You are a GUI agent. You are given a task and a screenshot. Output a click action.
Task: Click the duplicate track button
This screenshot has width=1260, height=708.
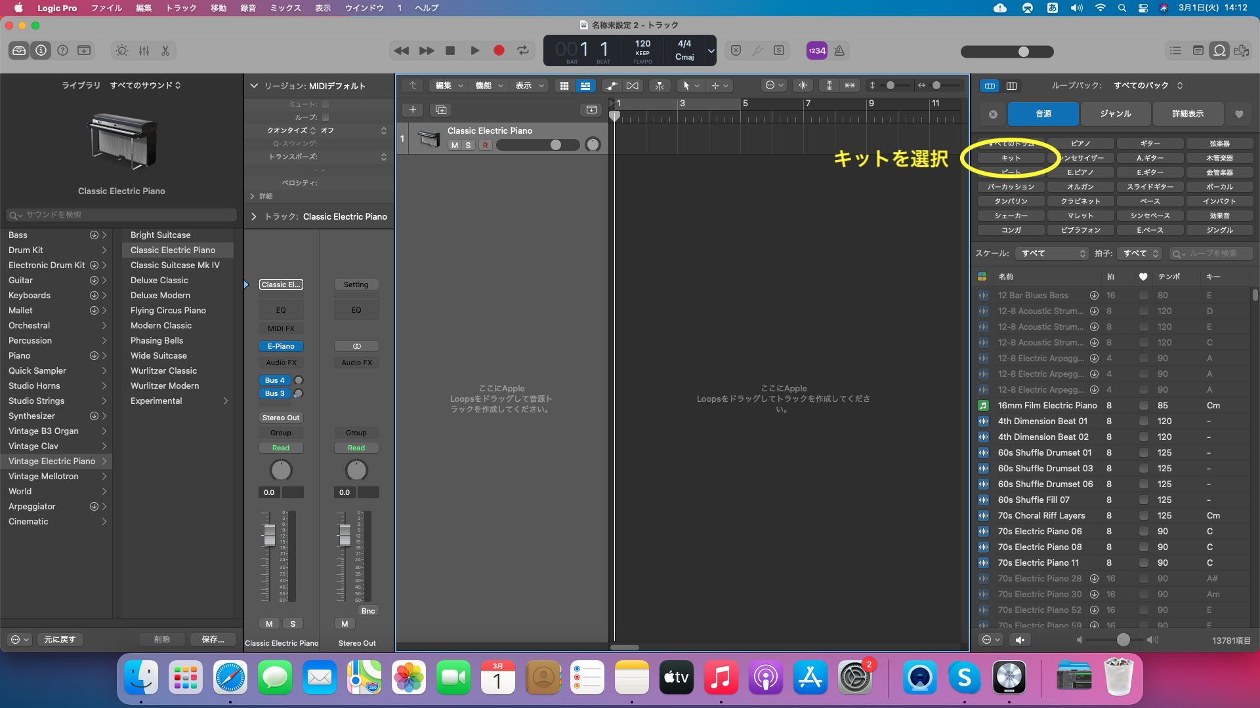(x=441, y=109)
